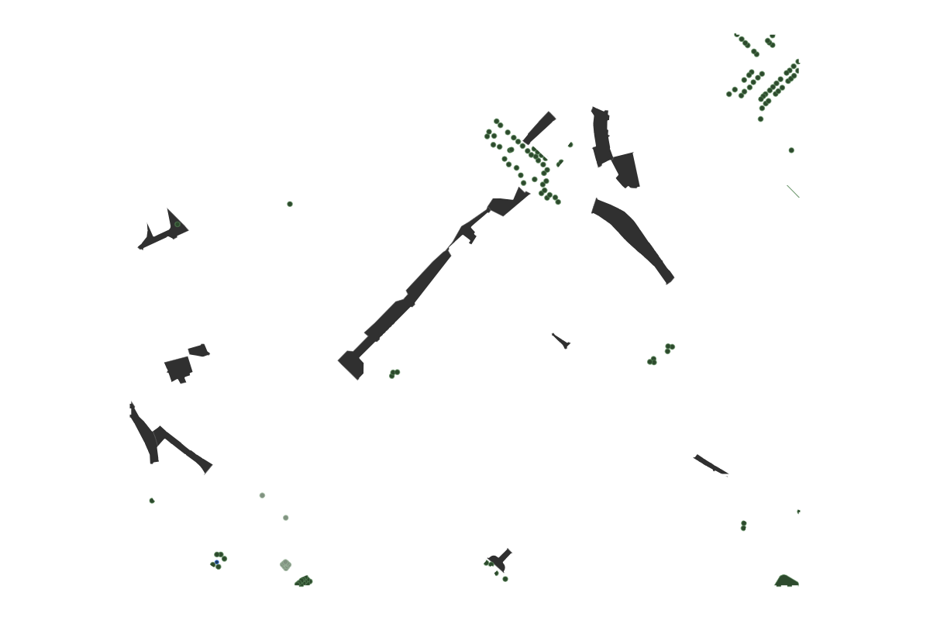Click the lone green dot beneath the top-right tree rows
The width and height of the screenshot is (930, 620).
click(791, 150)
